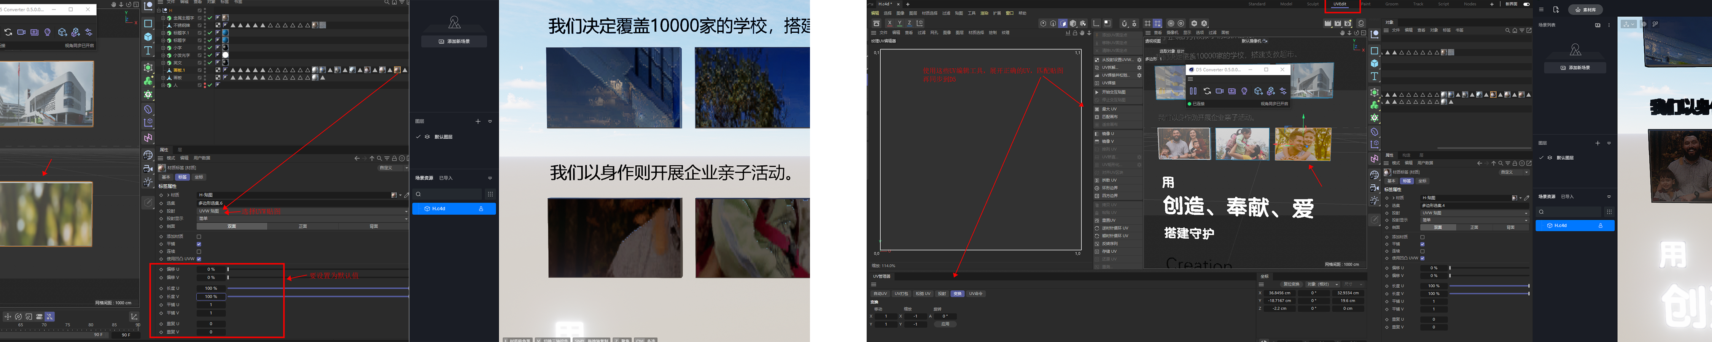Tick 添加材质 checkbox under 多边形选集.6

(199, 236)
